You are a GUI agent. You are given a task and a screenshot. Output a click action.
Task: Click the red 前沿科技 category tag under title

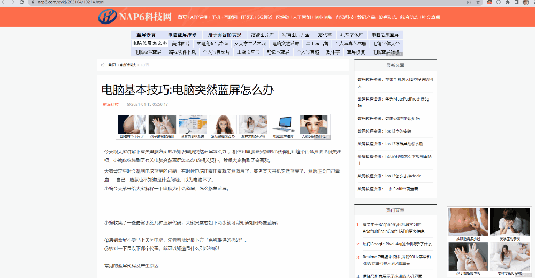pyautogui.click(x=111, y=104)
